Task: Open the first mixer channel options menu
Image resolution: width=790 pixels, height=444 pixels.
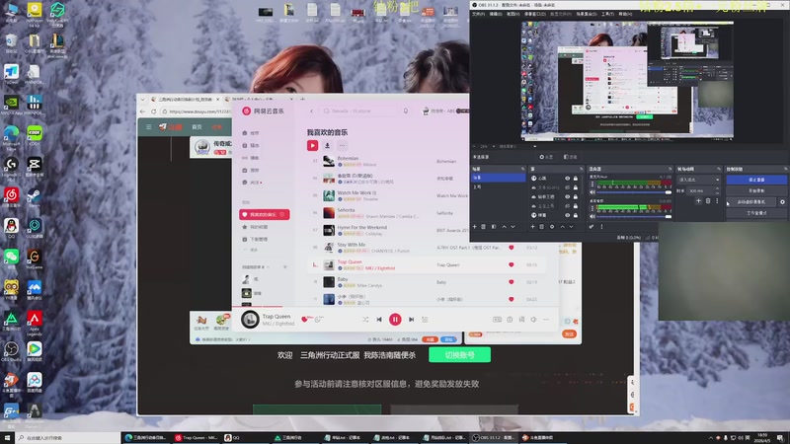Action: (592, 184)
